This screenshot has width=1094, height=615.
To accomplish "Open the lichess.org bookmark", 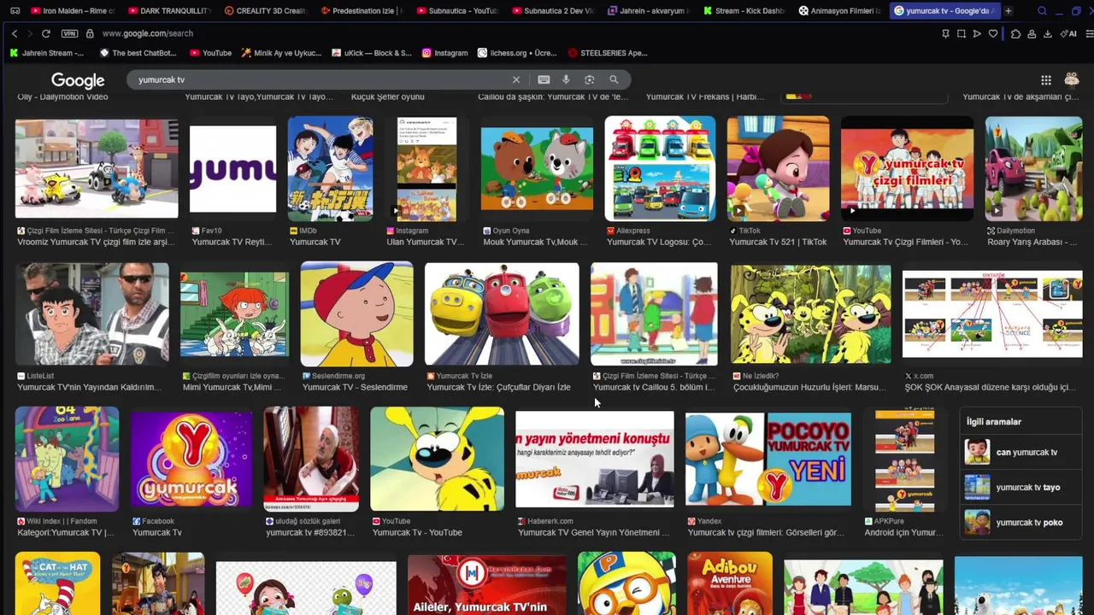I will tap(518, 53).
